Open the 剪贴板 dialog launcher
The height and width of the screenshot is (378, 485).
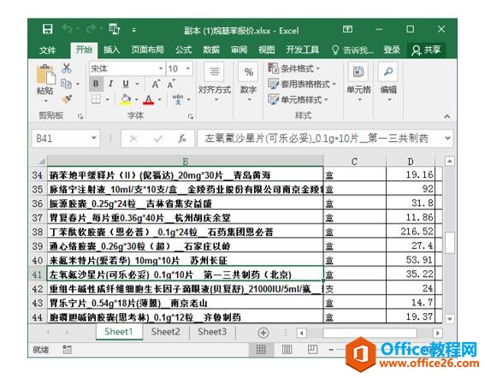[80, 116]
